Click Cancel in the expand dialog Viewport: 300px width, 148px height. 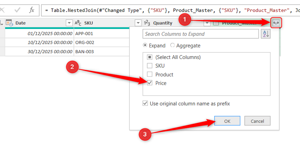point(257,121)
